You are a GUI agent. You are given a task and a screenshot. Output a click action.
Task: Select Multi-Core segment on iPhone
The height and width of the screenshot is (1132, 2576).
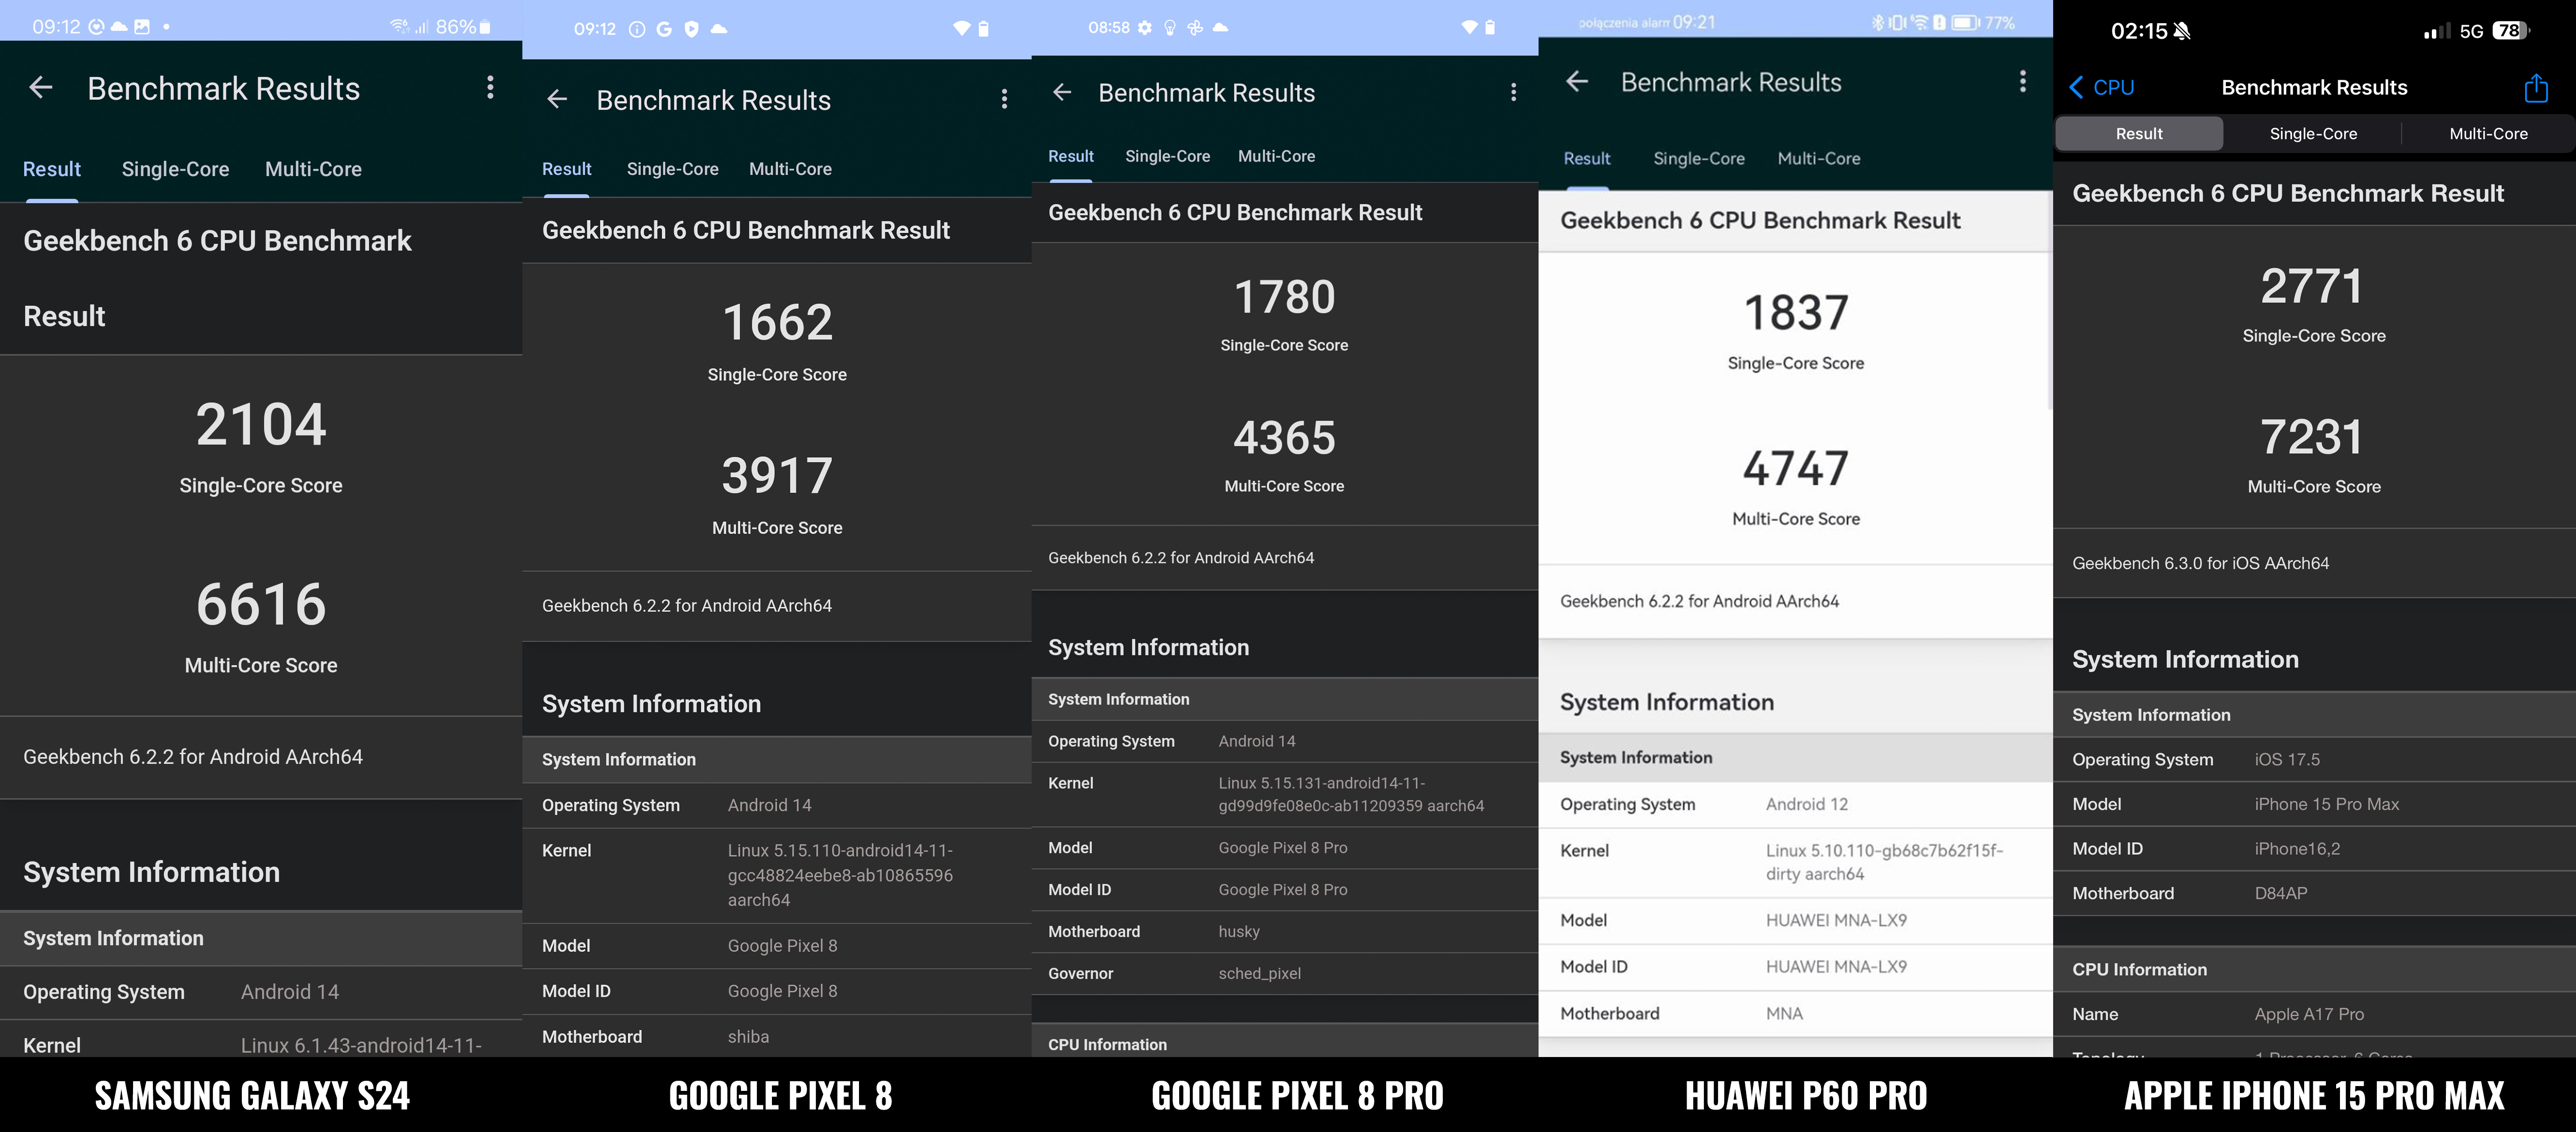(2488, 133)
